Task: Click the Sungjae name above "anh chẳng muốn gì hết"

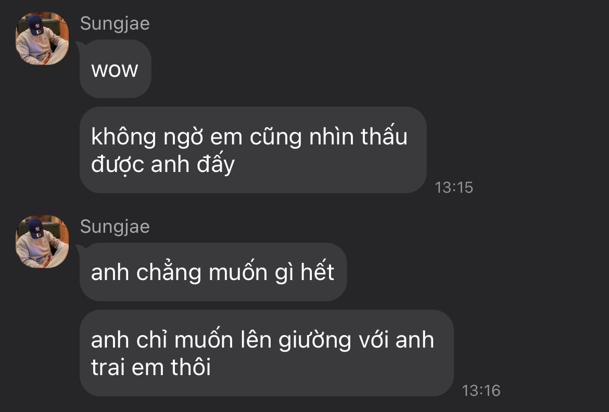Action: [x=115, y=227]
